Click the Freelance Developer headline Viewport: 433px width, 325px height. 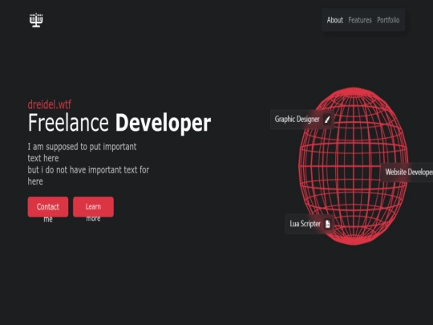coord(119,123)
